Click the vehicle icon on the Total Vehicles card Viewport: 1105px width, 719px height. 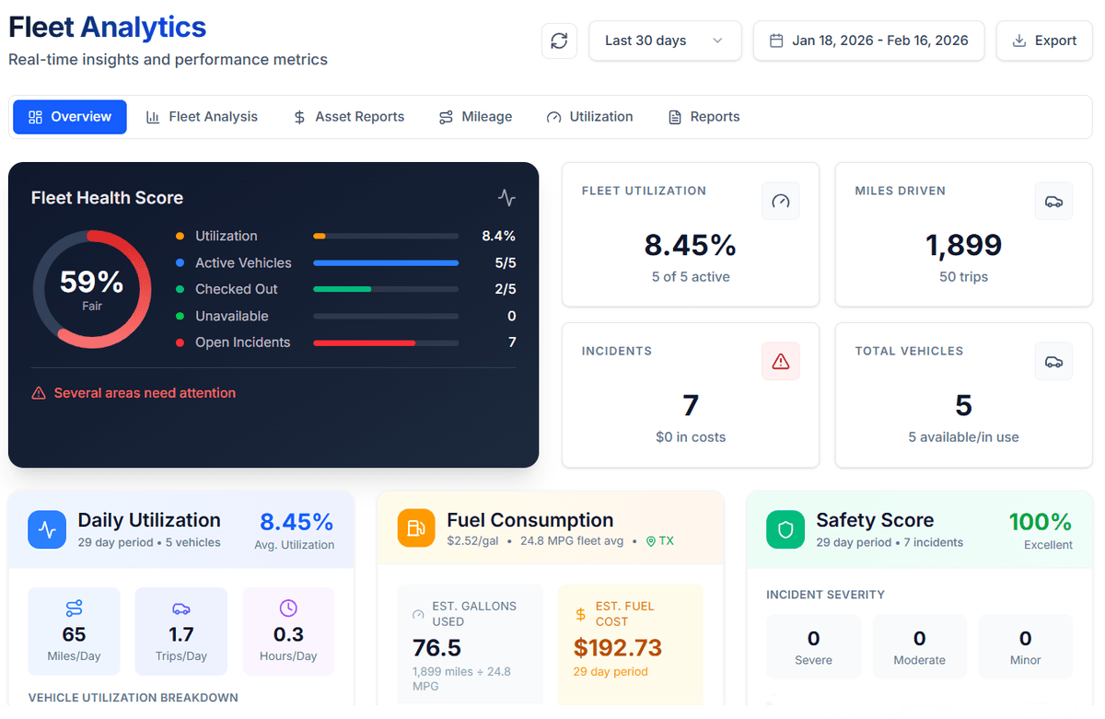coord(1053,361)
